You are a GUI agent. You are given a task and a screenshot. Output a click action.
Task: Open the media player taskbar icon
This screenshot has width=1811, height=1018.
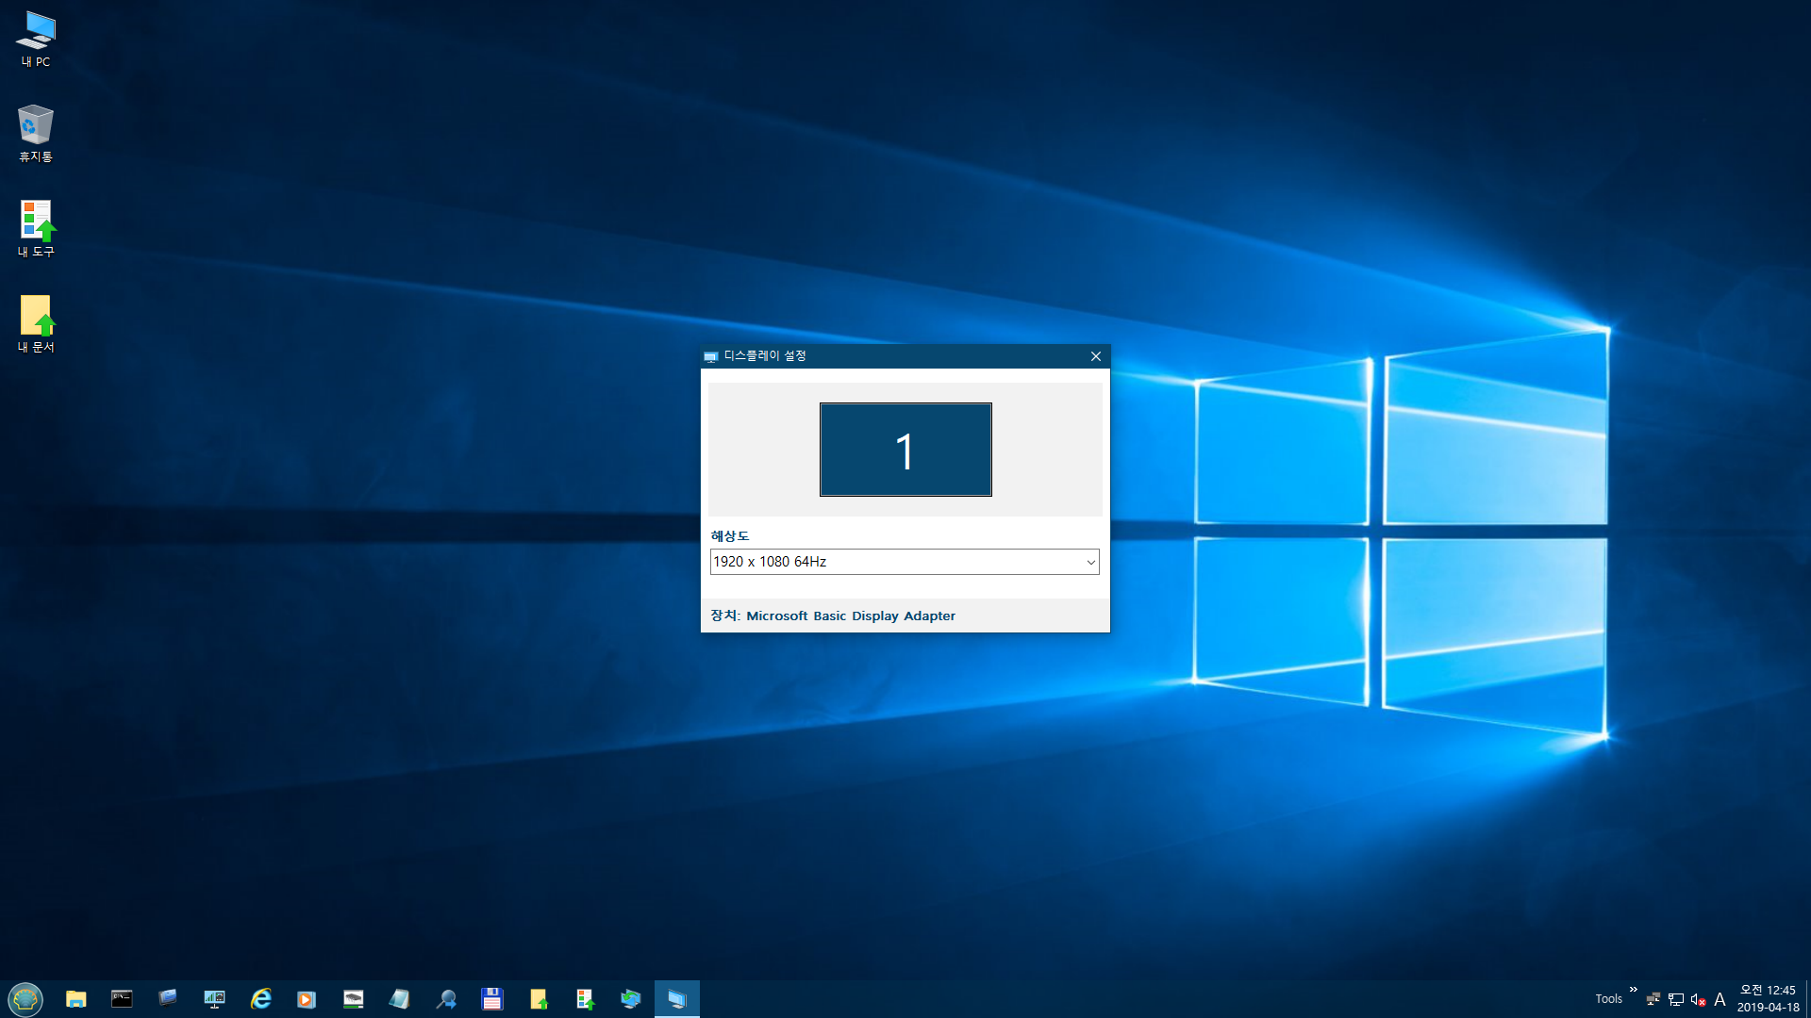pos(307,999)
